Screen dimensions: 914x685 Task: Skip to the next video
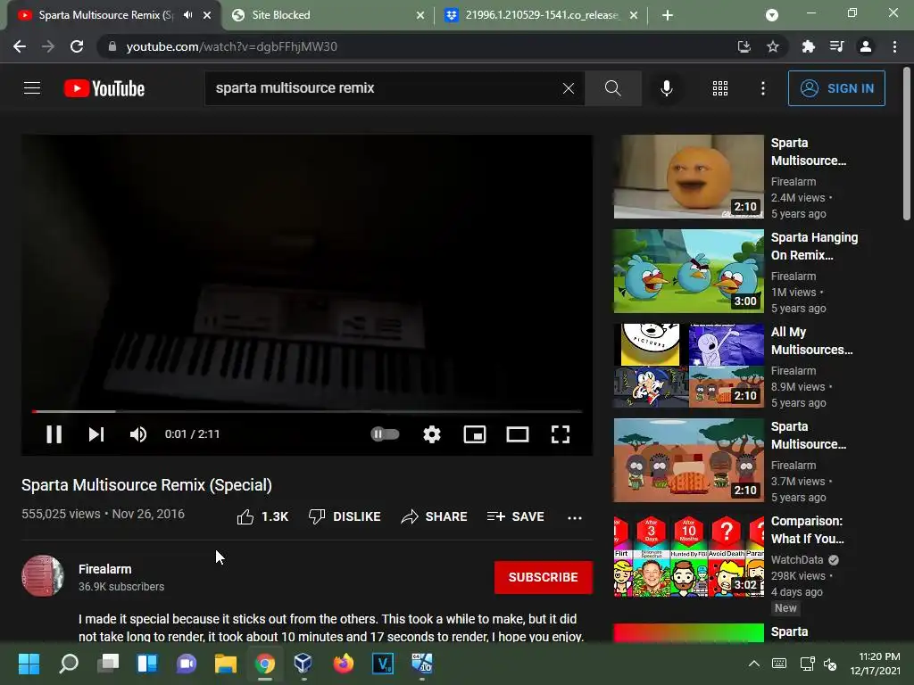tap(96, 434)
